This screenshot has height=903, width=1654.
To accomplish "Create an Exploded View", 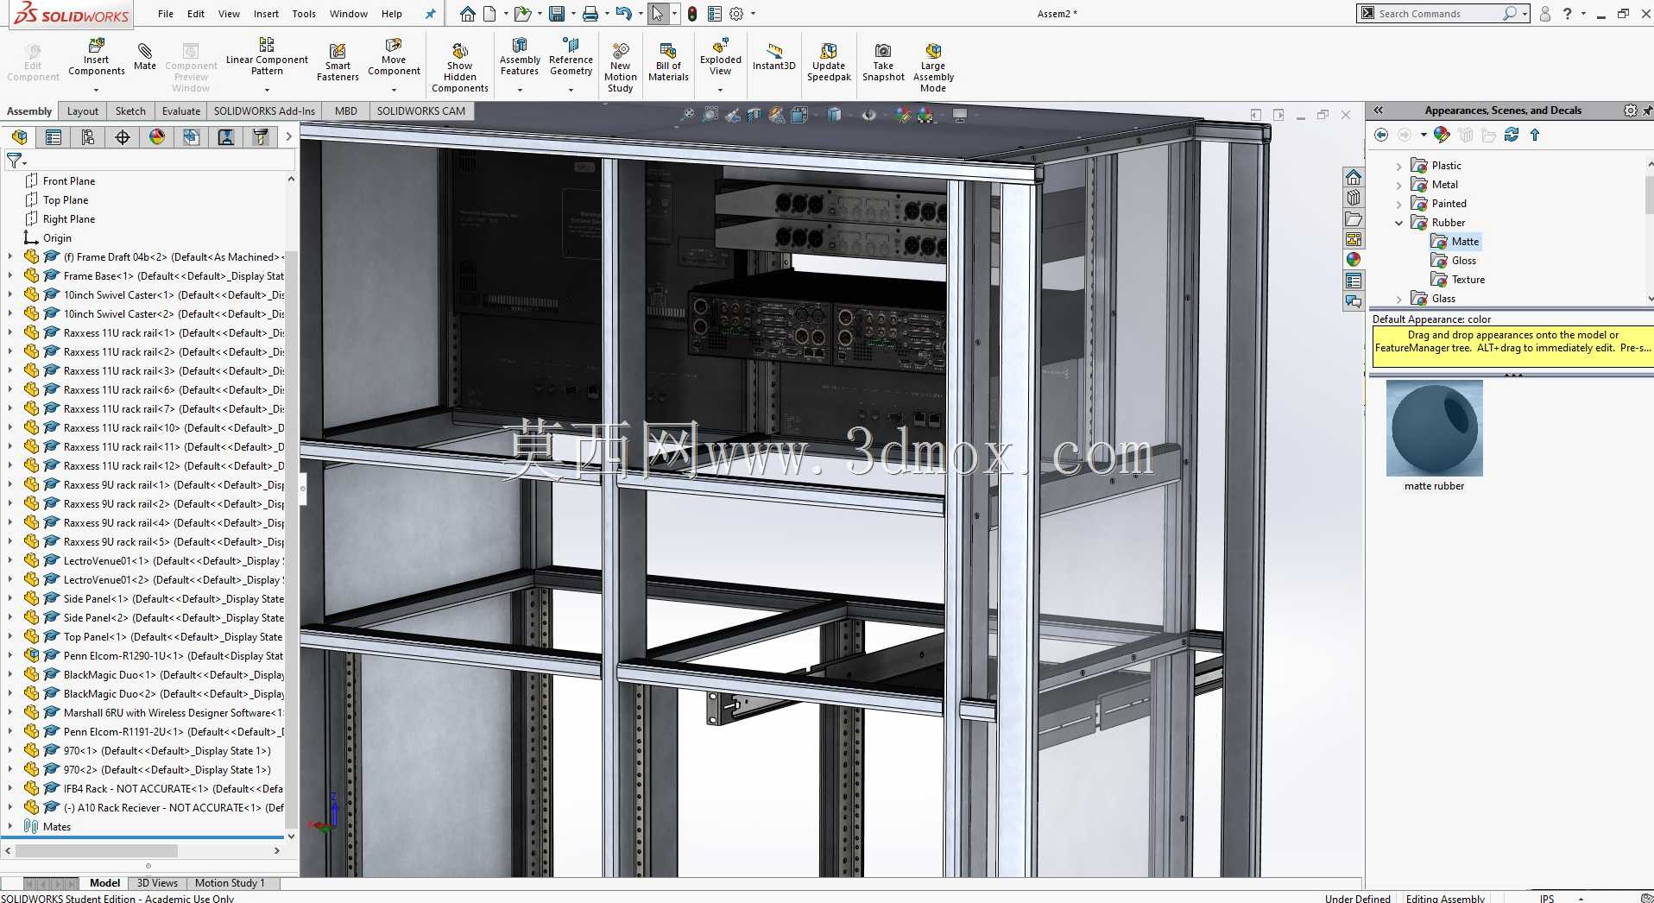I will 721,57.
